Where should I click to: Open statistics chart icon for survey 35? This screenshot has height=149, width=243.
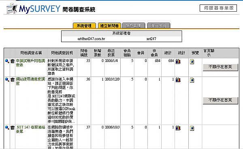point(178,62)
